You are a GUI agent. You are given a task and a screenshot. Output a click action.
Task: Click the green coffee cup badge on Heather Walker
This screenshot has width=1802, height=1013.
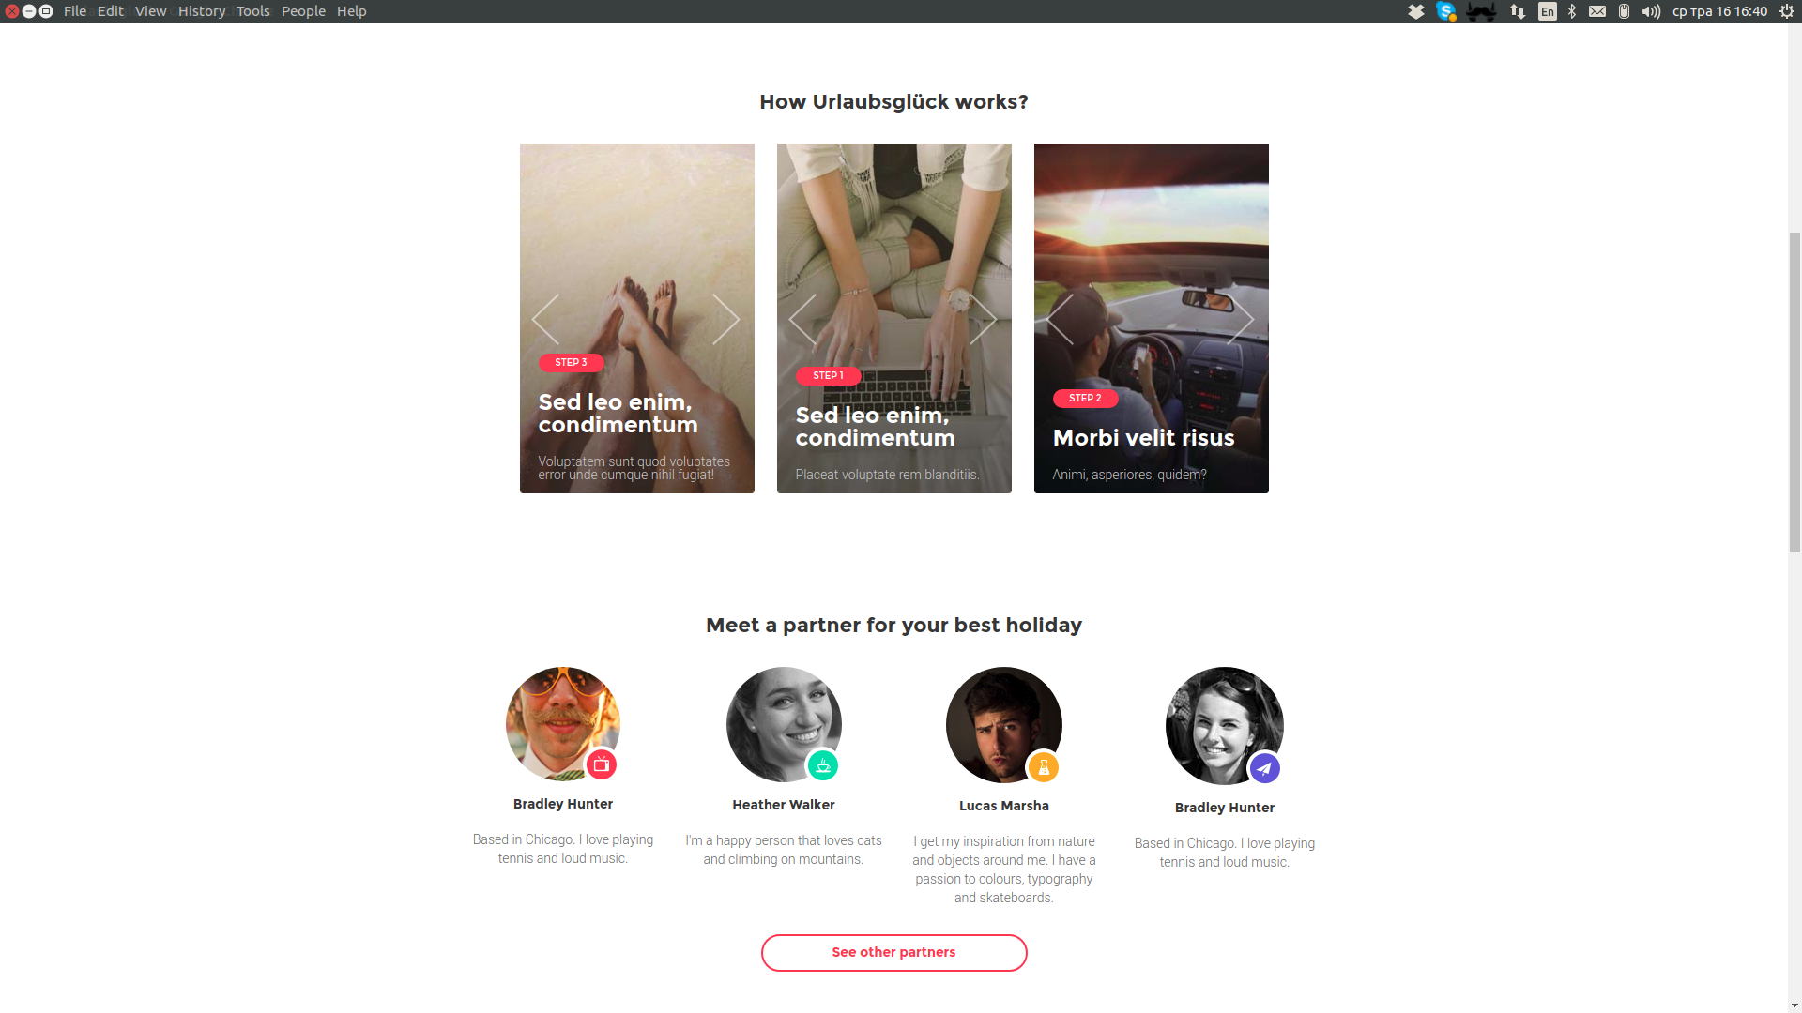[823, 765]
